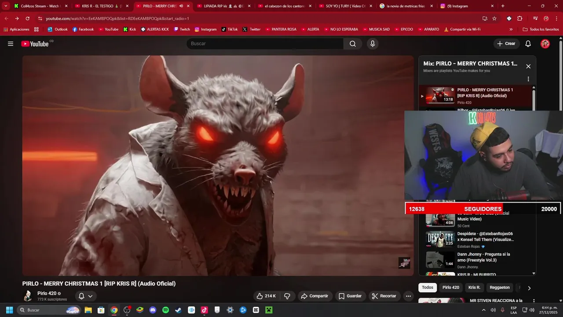Open the Chrome apps grid shortcut
The width and height of the screenshot is (563, 317).
(36, 29)
